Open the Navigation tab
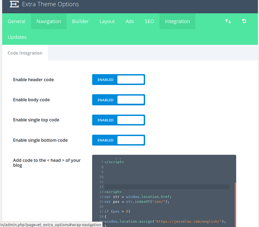This screenshot has width=259, height=227. point(48,21)
